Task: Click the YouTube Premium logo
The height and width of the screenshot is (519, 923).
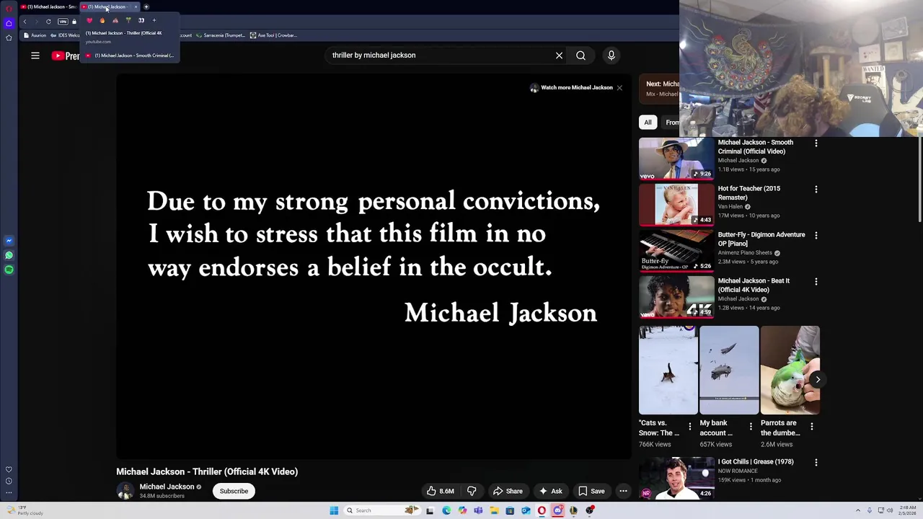Action: coord(66,56)
